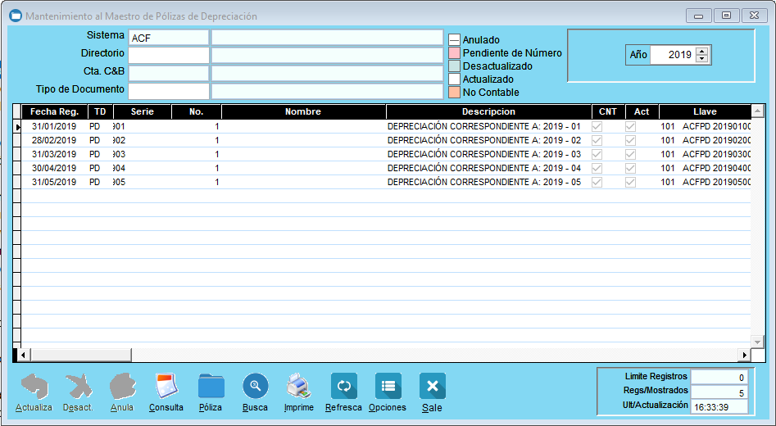Click the Descripcion column header
Screen dimensions: 776x426
pos(488,111)
